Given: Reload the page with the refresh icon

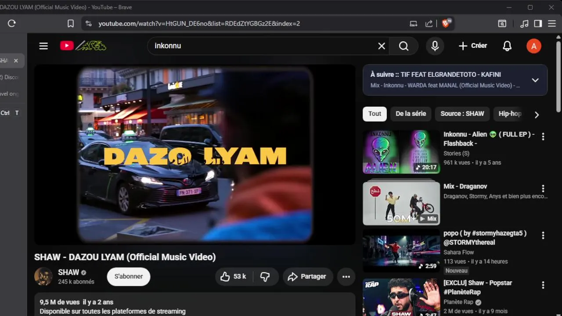Looking at the screenshot, I should tap(12, 24).
